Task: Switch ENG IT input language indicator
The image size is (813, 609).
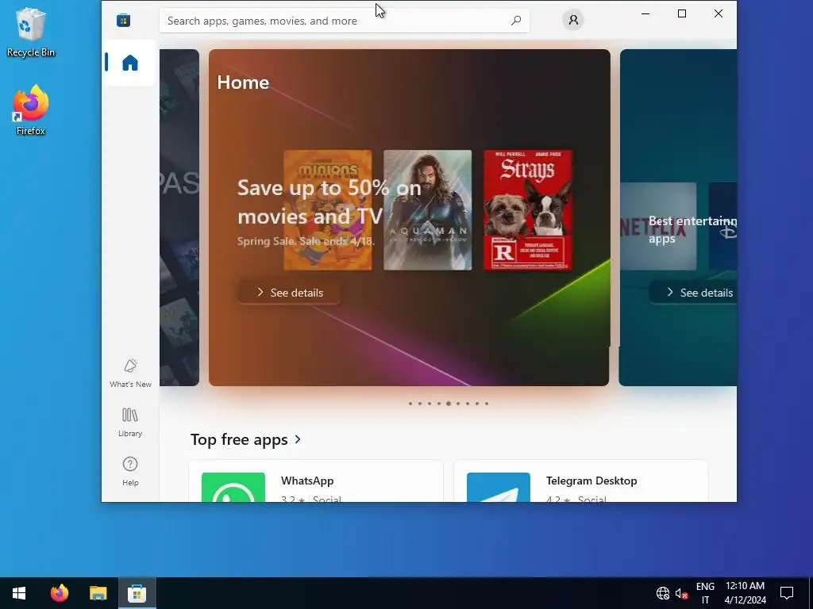Action: [705, 593]
